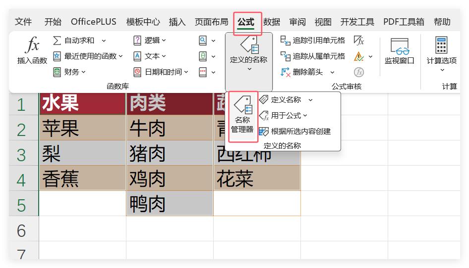Click 追踪从属单元格

tap(312, 56)
